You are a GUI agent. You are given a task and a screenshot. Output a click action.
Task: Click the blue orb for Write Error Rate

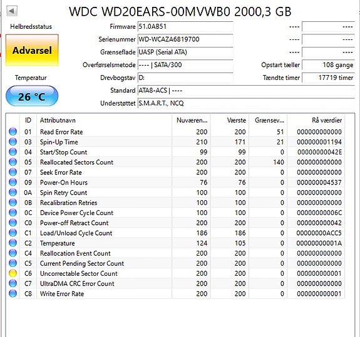[x=13, y=293]
